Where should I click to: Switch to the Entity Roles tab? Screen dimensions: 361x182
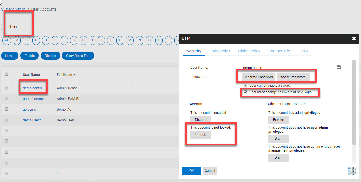pos(220,51)
